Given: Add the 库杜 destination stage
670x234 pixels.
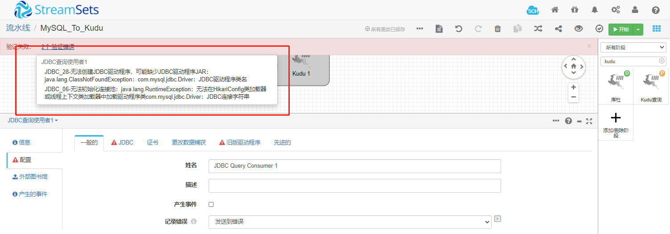Looking at the screenshot, I should 616,86.
